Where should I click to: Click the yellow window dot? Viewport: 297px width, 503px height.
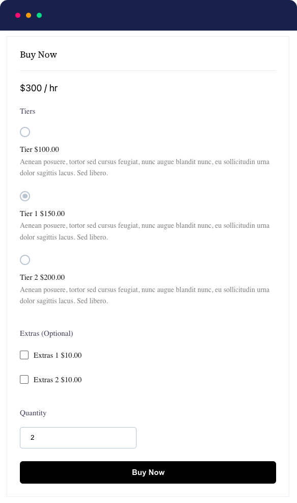coord(29,16)
